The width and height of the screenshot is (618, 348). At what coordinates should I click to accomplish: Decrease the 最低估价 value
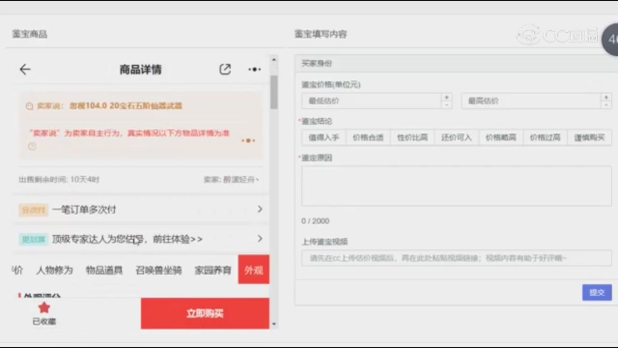[447, 105]
